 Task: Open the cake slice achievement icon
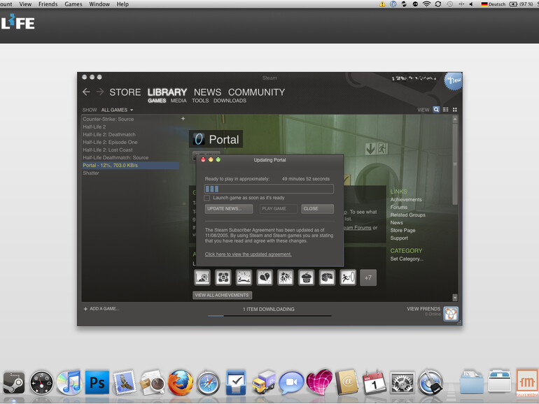tap(327, 277)
